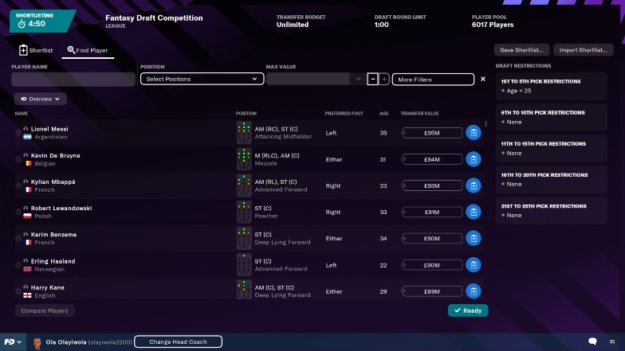The width and height of the screenshot is (625, 351).
Task: Add Karim Benzema to shortlist
Action: [474, 239]
